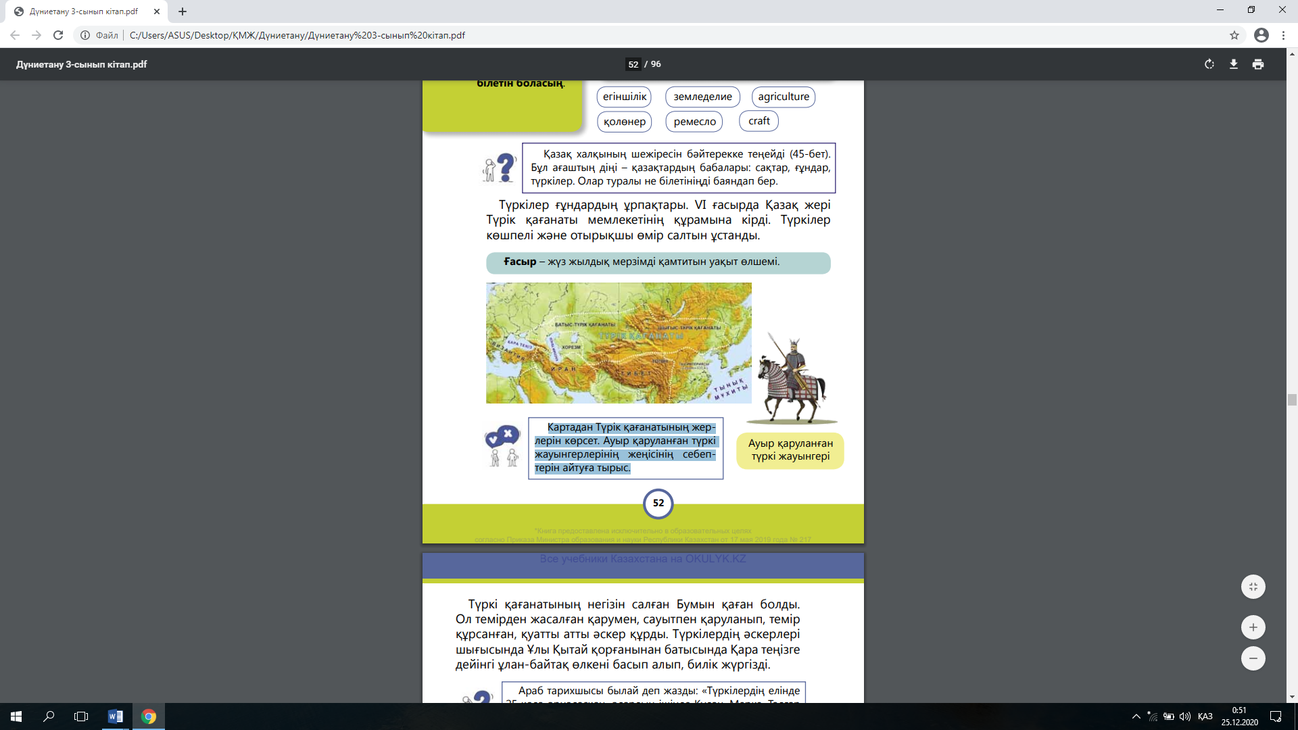Open a new browser tab

pos(183,11)
